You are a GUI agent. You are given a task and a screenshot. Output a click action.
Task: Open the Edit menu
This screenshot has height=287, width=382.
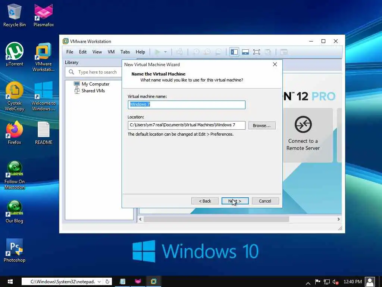[x=82, y=52]
